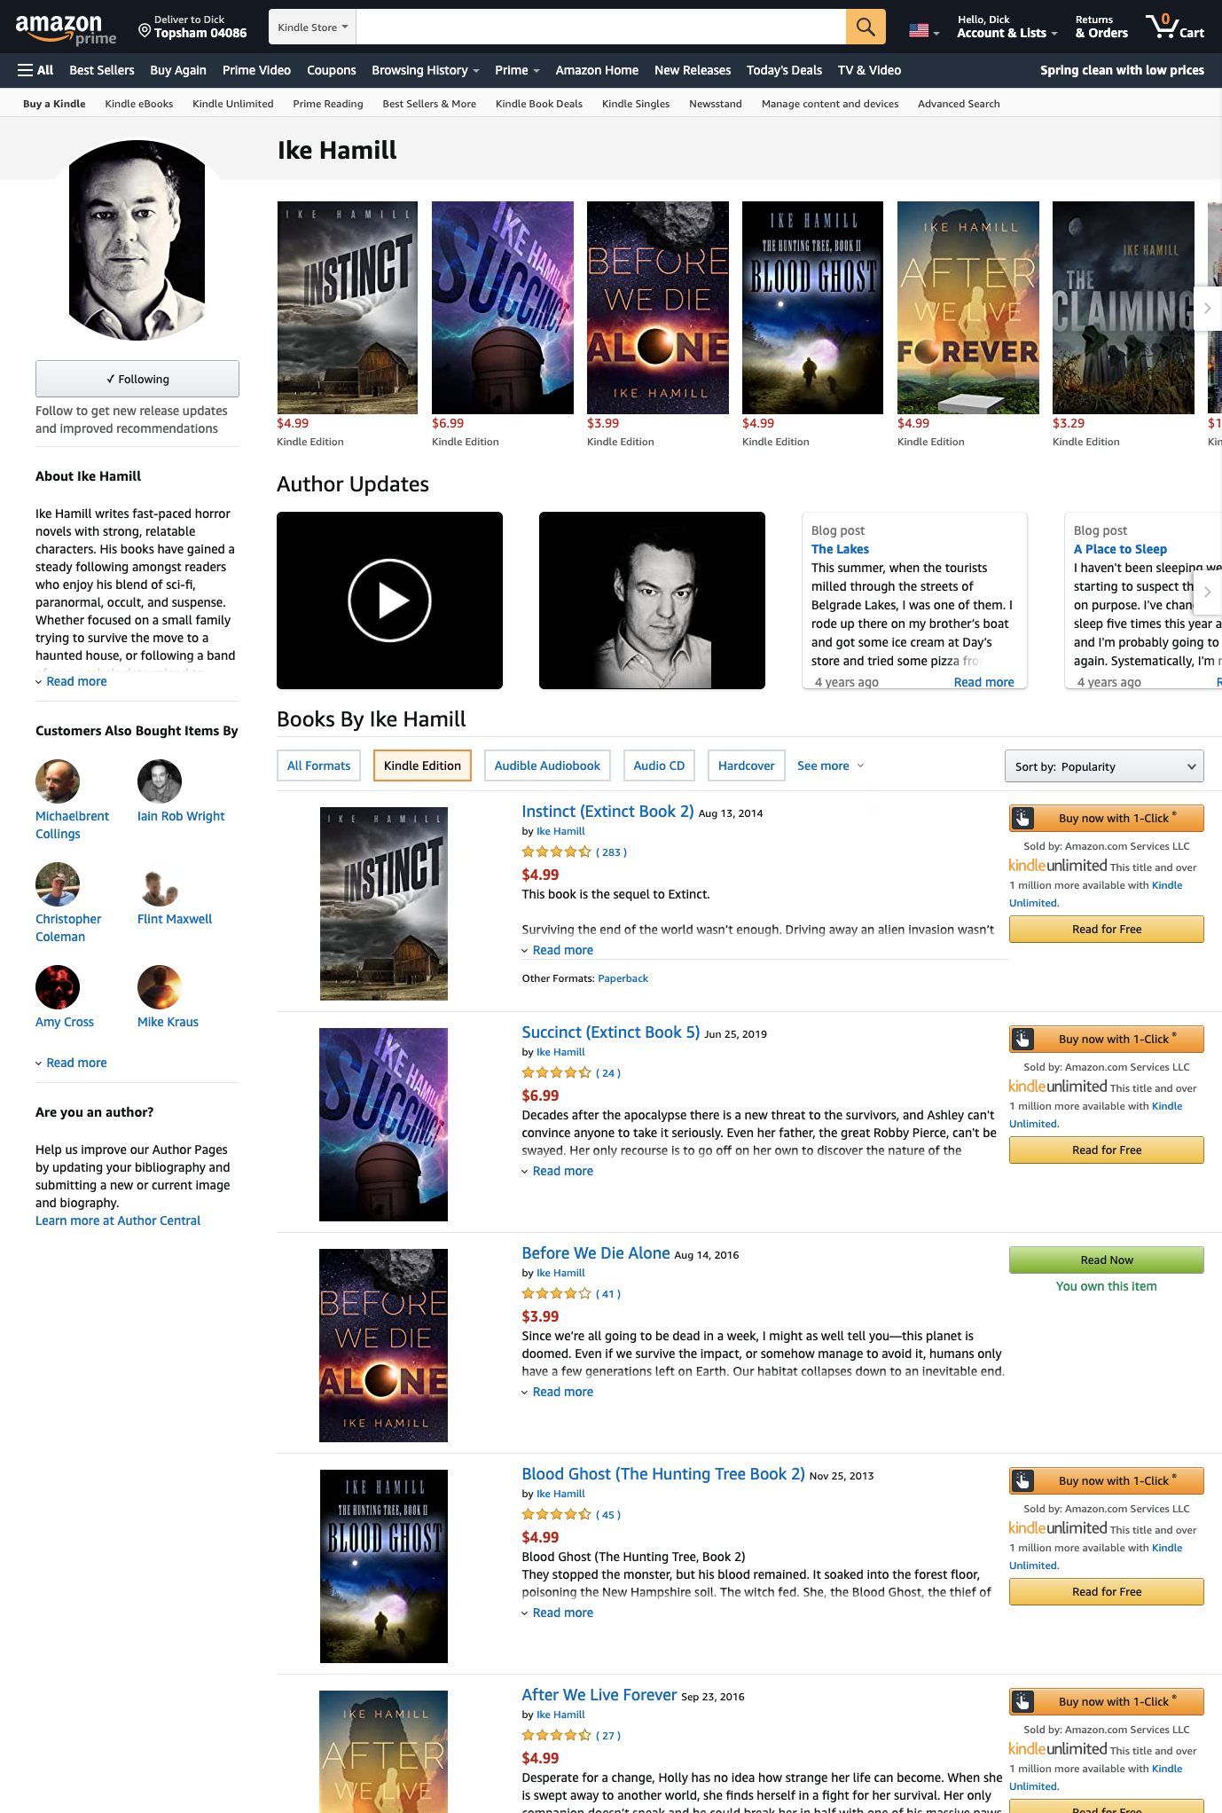Click Mike Kraus author avatar

[160, 987]
